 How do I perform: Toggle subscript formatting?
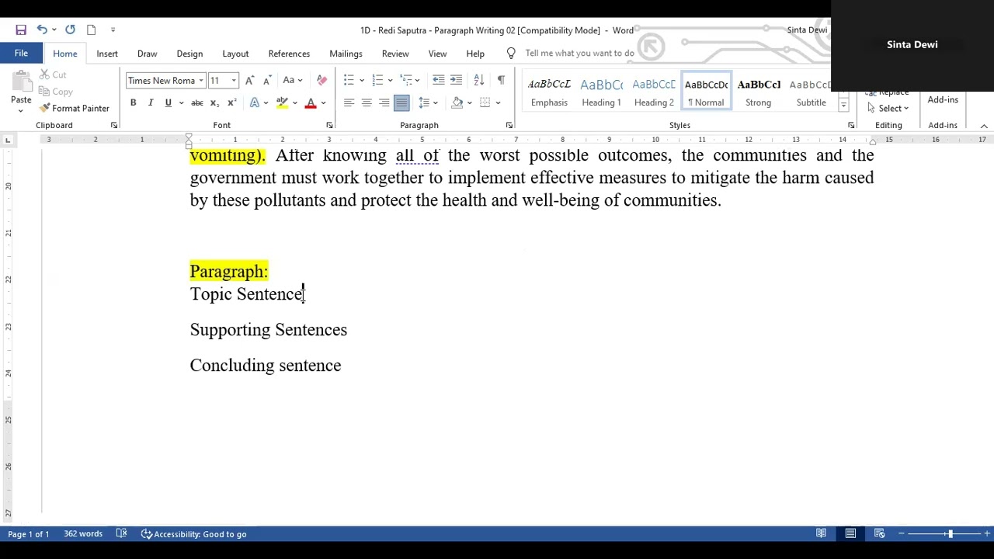coord(214,102)
